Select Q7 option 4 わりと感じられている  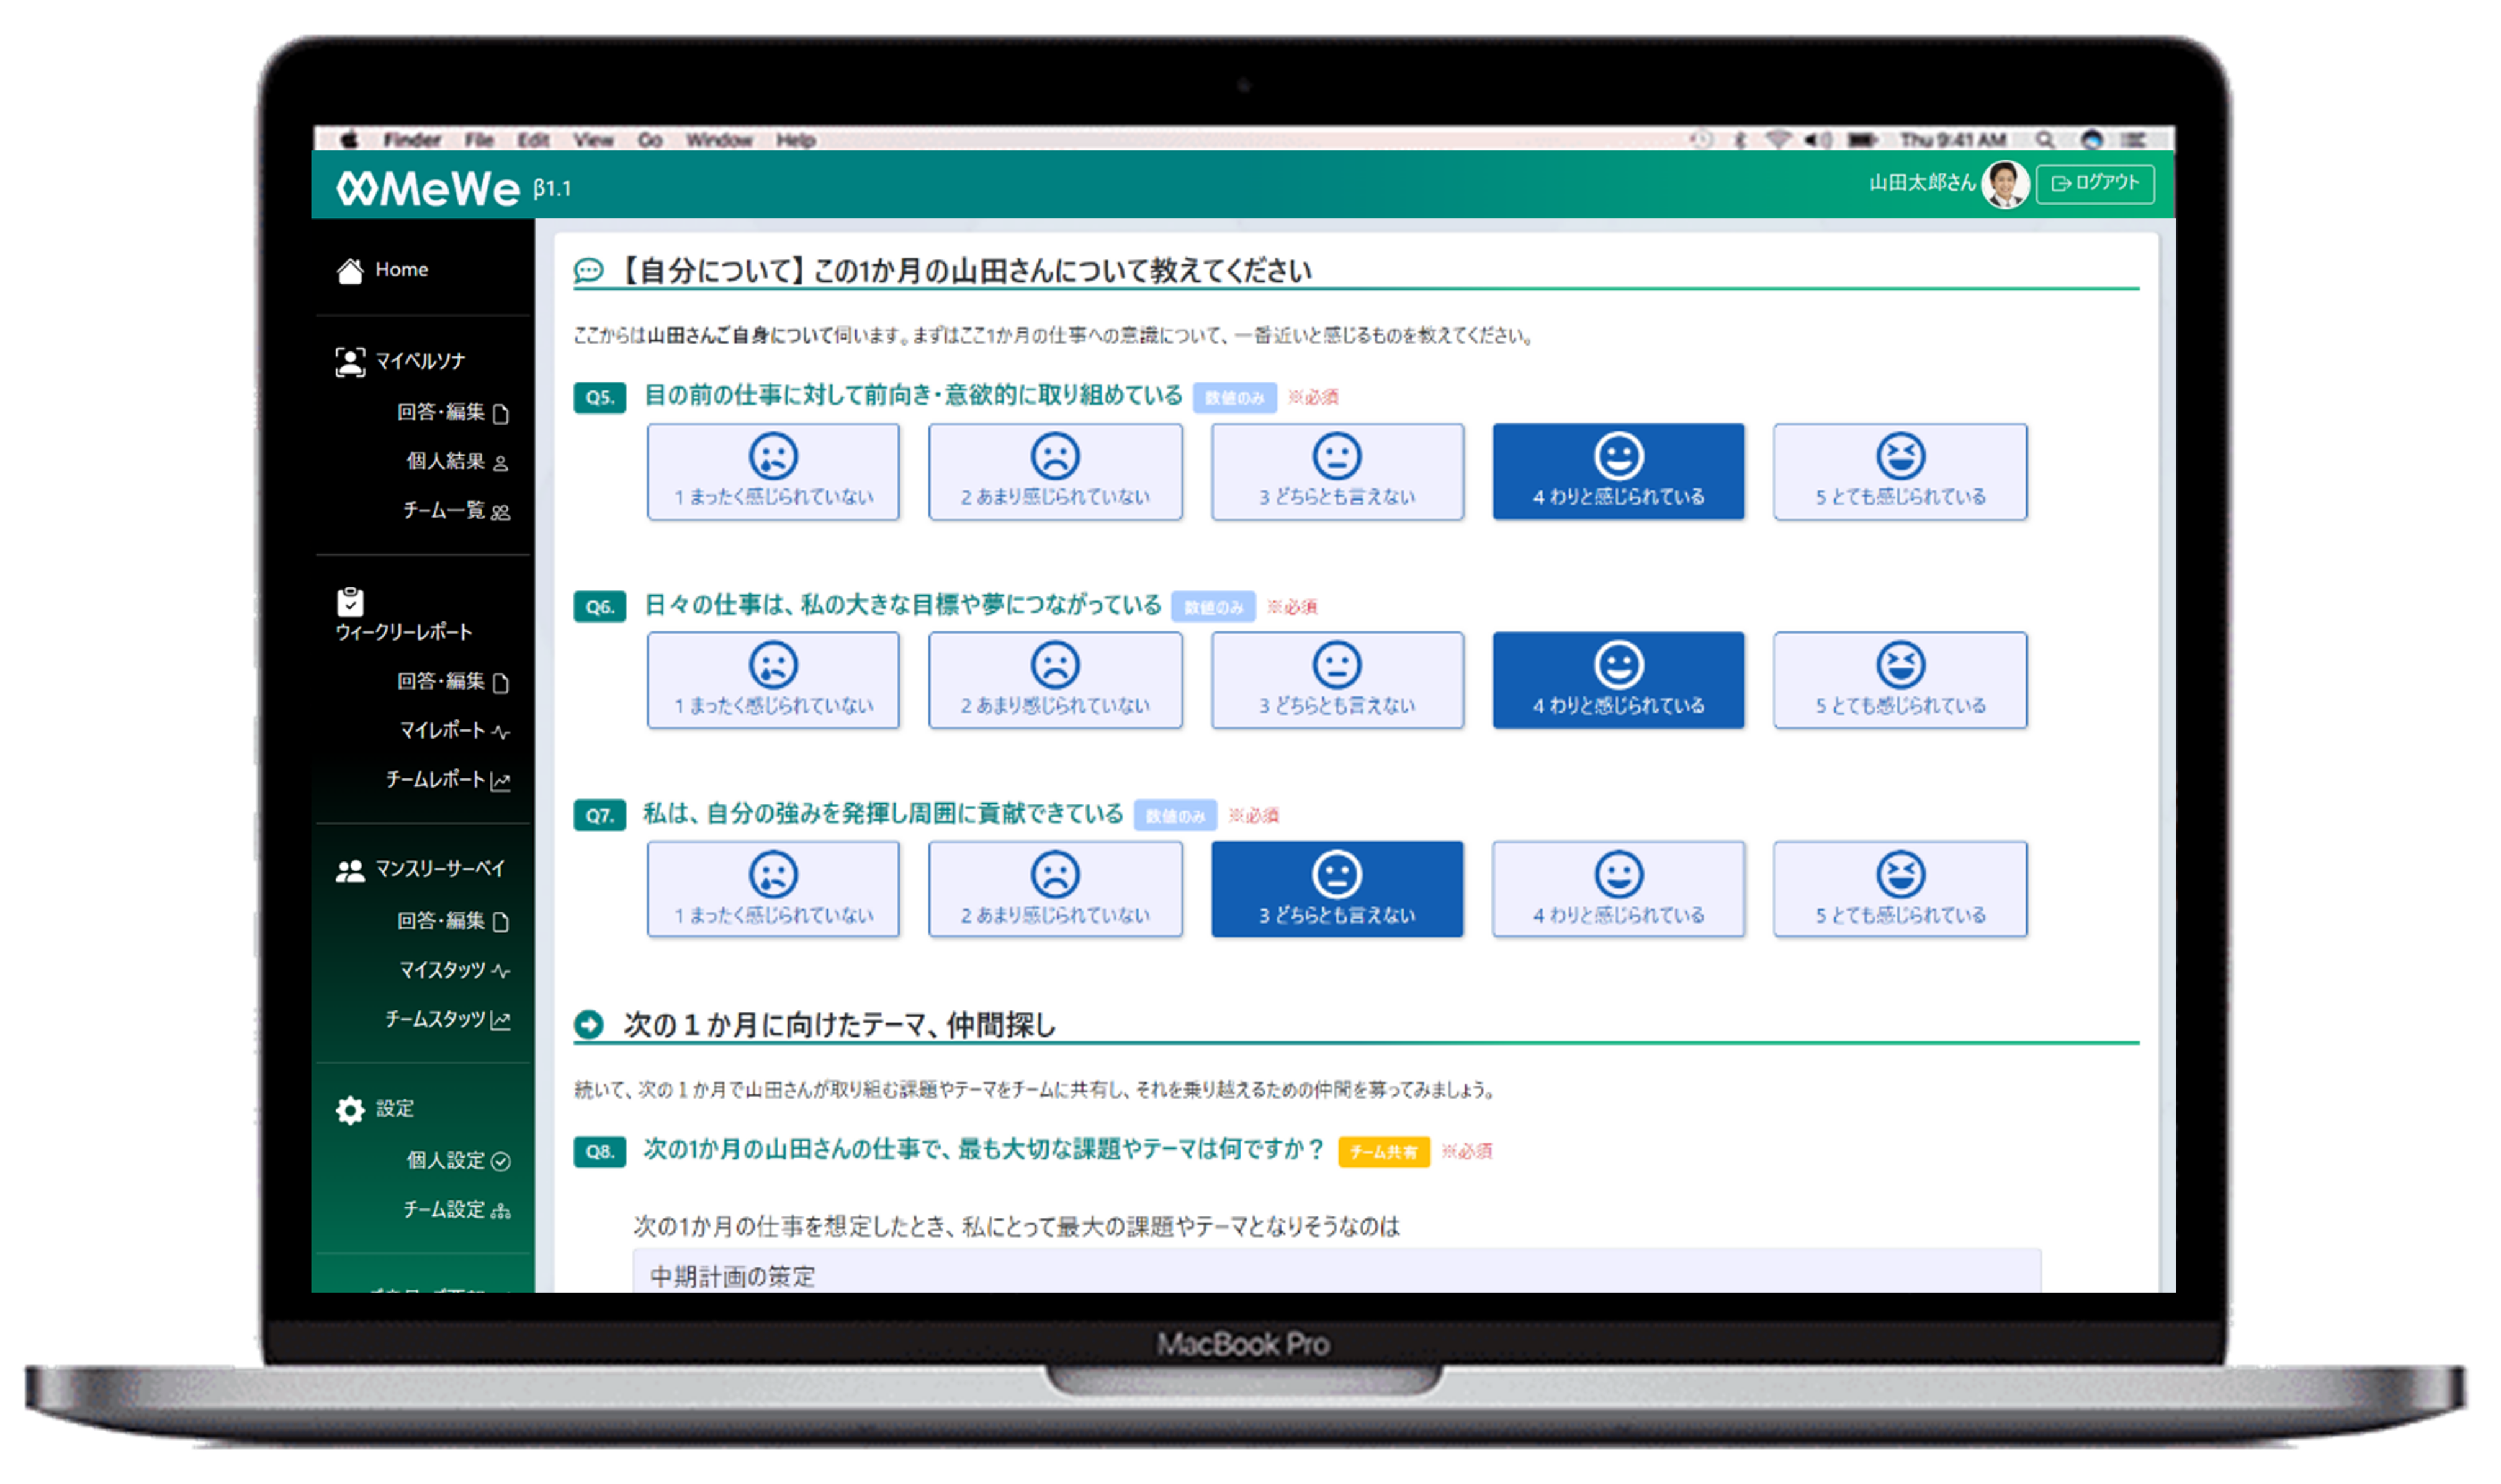[1617, 889]
